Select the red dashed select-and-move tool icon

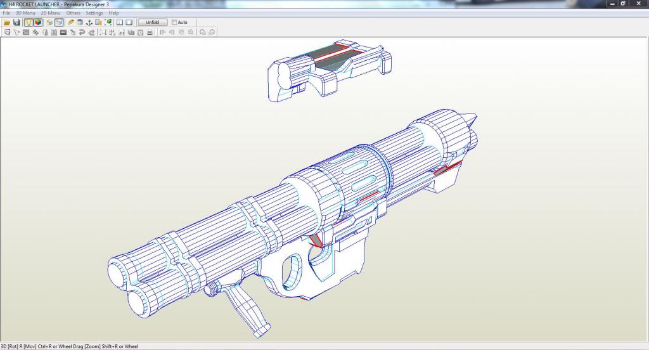(x=7, y=32)
